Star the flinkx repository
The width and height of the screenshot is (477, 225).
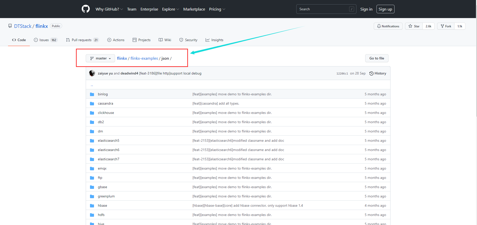tap(414, 26)
